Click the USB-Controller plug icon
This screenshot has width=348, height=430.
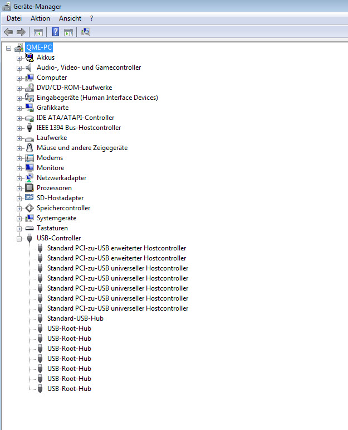point(30,238)
